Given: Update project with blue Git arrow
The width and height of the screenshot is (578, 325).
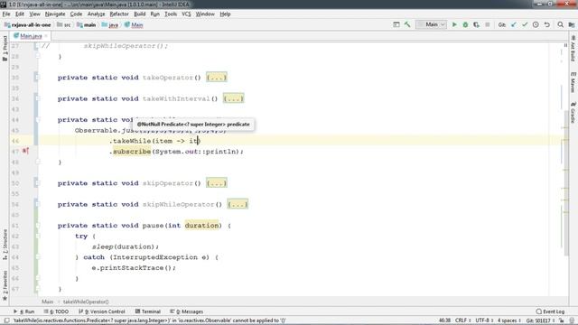Looking at the screenshot, I should (x=514, y=24).
